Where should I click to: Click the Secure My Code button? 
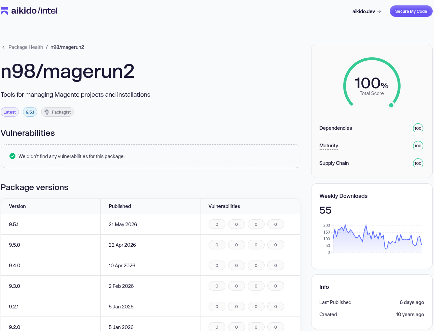coord(411,11)
